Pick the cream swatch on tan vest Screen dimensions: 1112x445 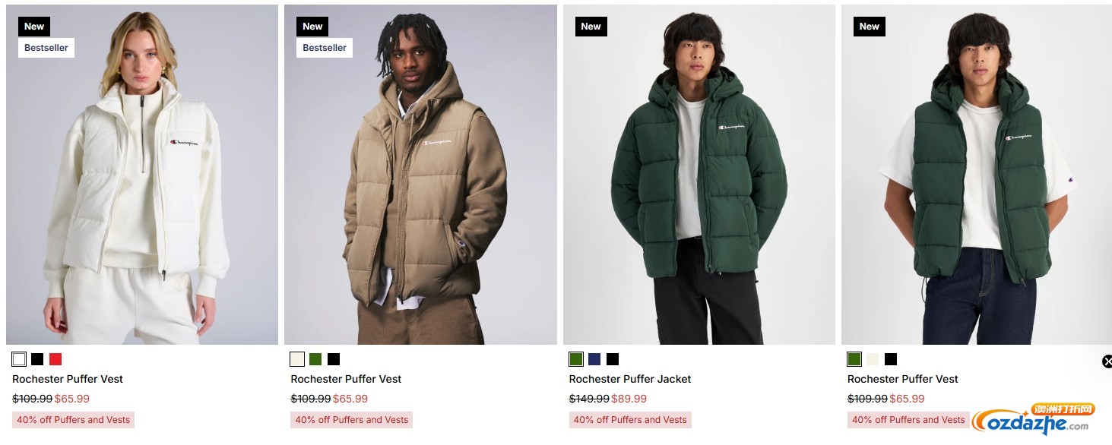(297, 359)
